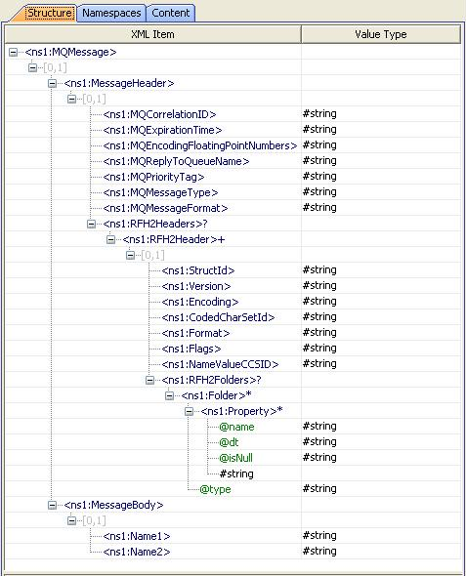Screen dimensions: 466x576
Task: Select the ns1:MQCorrelationID element
Action: pyautogui.click(x=159, y=114)
